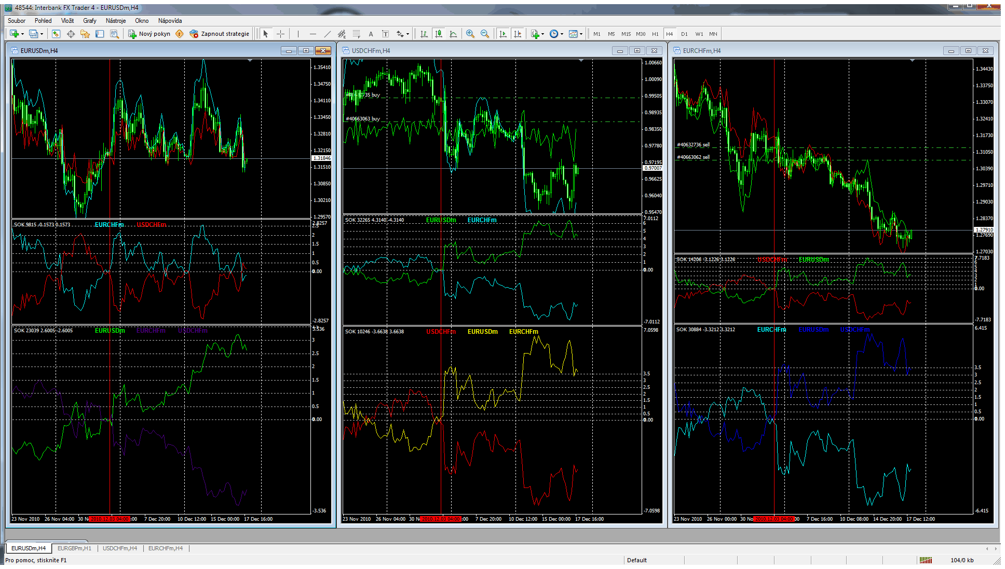
Task: Toggle chart auto scroll button
Action: click(x=502, y=34)
